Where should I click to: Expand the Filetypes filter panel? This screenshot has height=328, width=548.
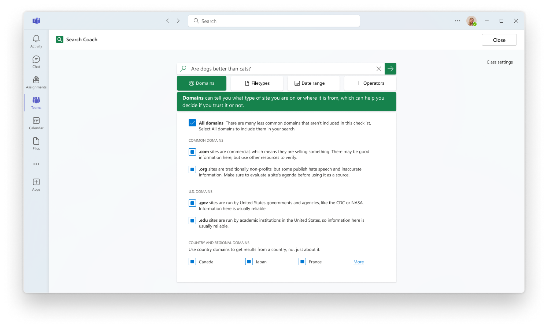pyautogui.click(x=257, y=83)
